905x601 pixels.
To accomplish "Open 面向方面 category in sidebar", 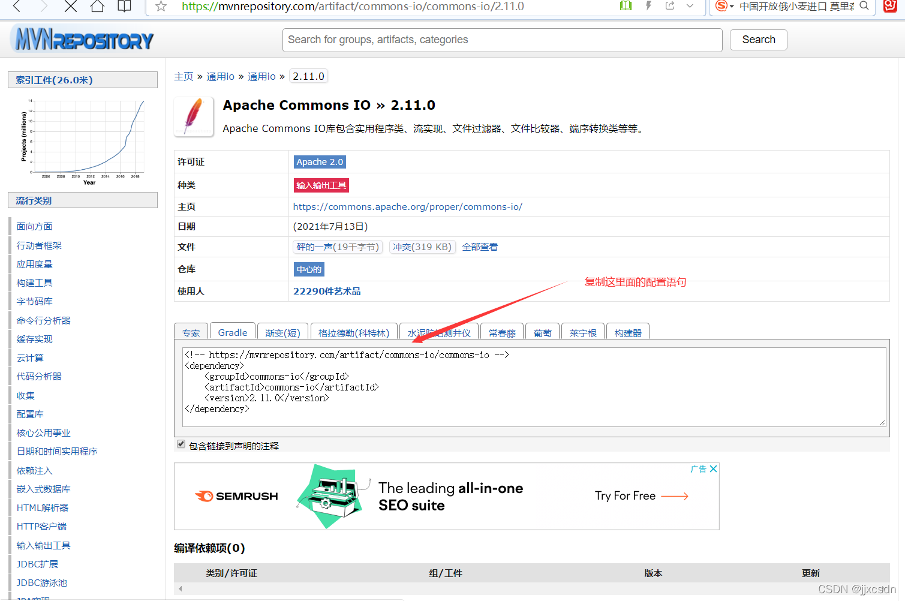I will click(x=34, y=227).
